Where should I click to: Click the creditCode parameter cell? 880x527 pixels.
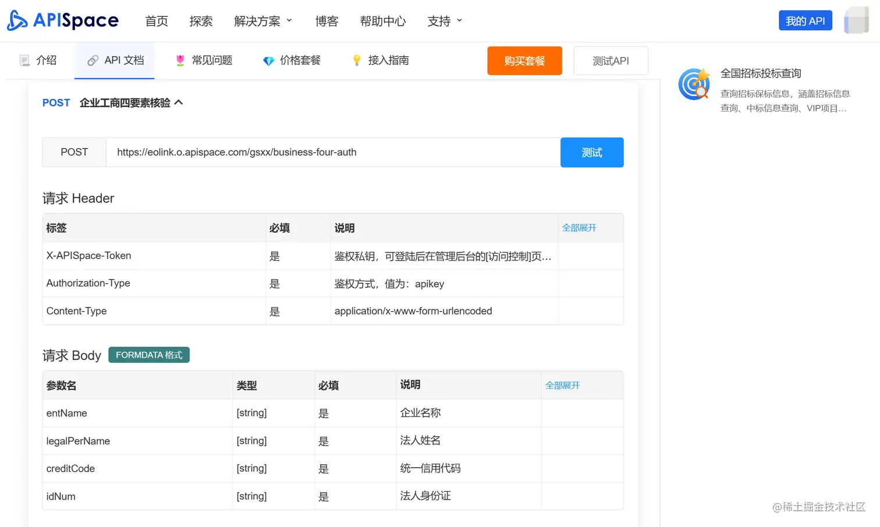137,468
